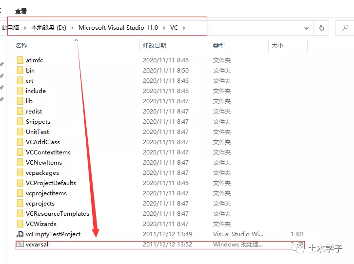Click the VCAddClass folder name
This screenshot has height=264, width=354.
point(43,142)
